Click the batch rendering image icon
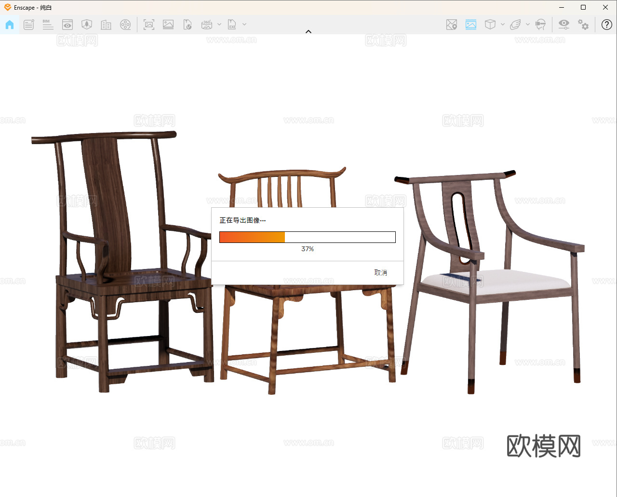The width and height of the screenshot is (617, 497). coord(168,25)
